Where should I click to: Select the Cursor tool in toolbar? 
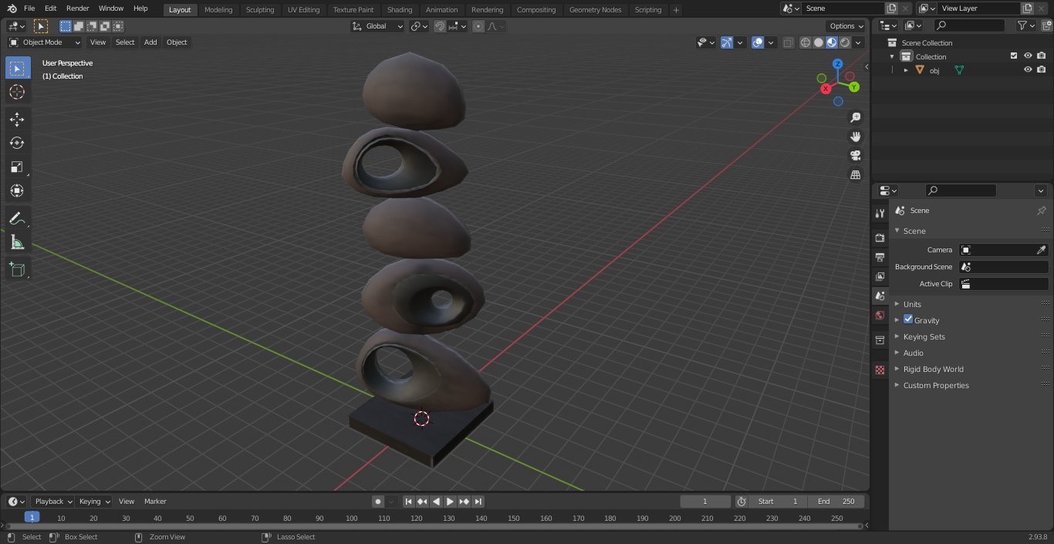click(x=17, y=93)
